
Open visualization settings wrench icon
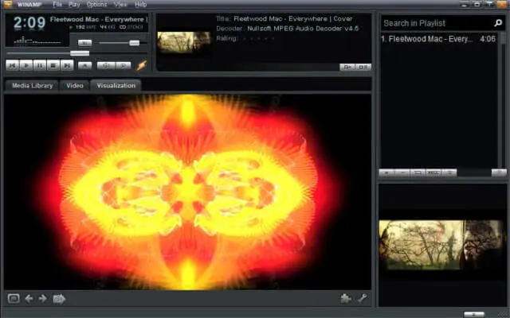pyautogui.click(x=363, y=298)
